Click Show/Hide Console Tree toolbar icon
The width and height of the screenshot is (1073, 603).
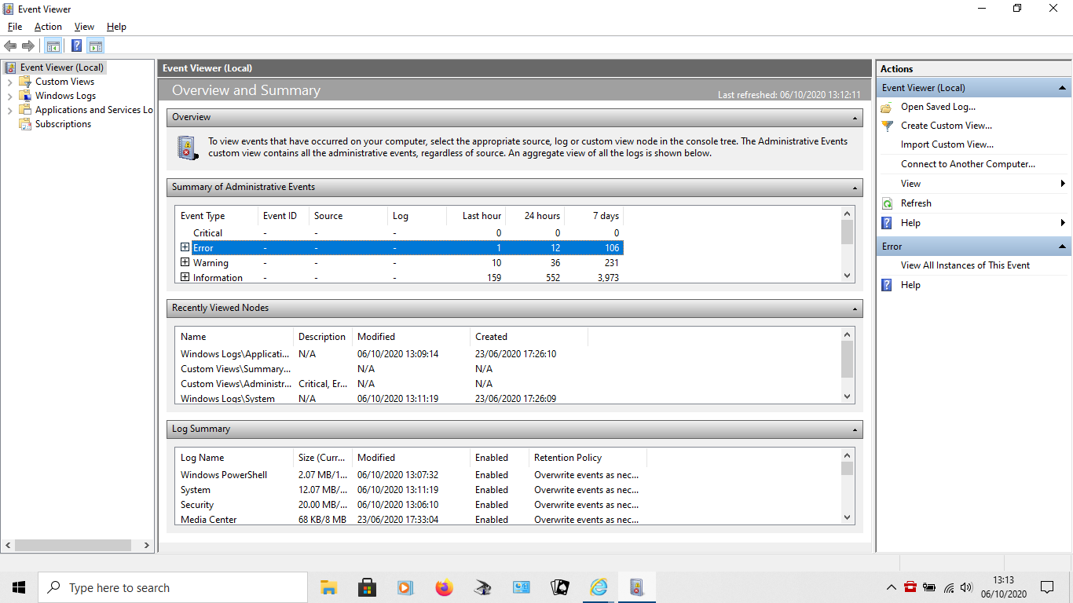click(x=53, y=46)
